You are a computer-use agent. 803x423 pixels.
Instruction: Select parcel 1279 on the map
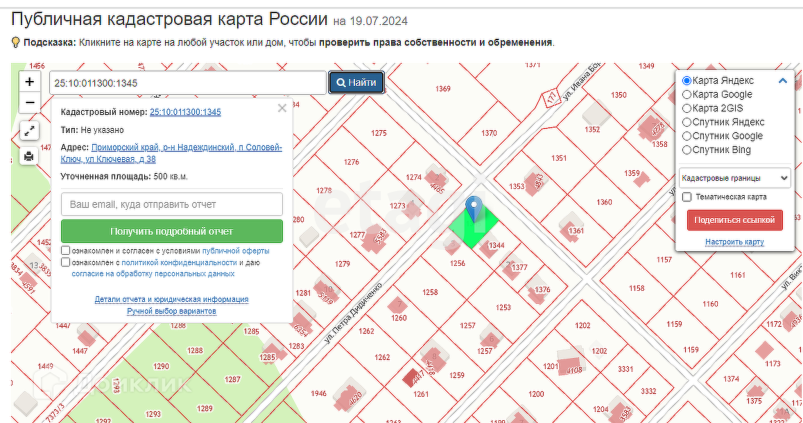point(342,264)
